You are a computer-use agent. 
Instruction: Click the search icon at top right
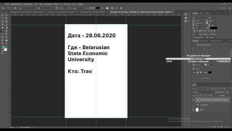pyautogui.click(x=221, y=8)
